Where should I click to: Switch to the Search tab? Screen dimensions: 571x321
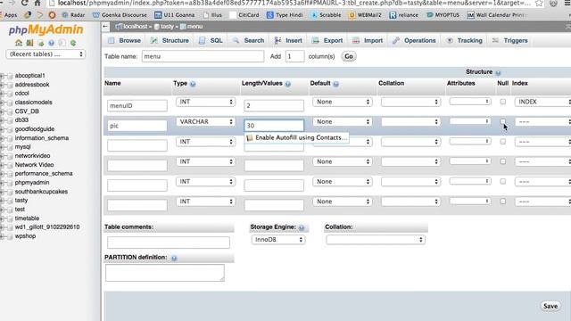248,40
